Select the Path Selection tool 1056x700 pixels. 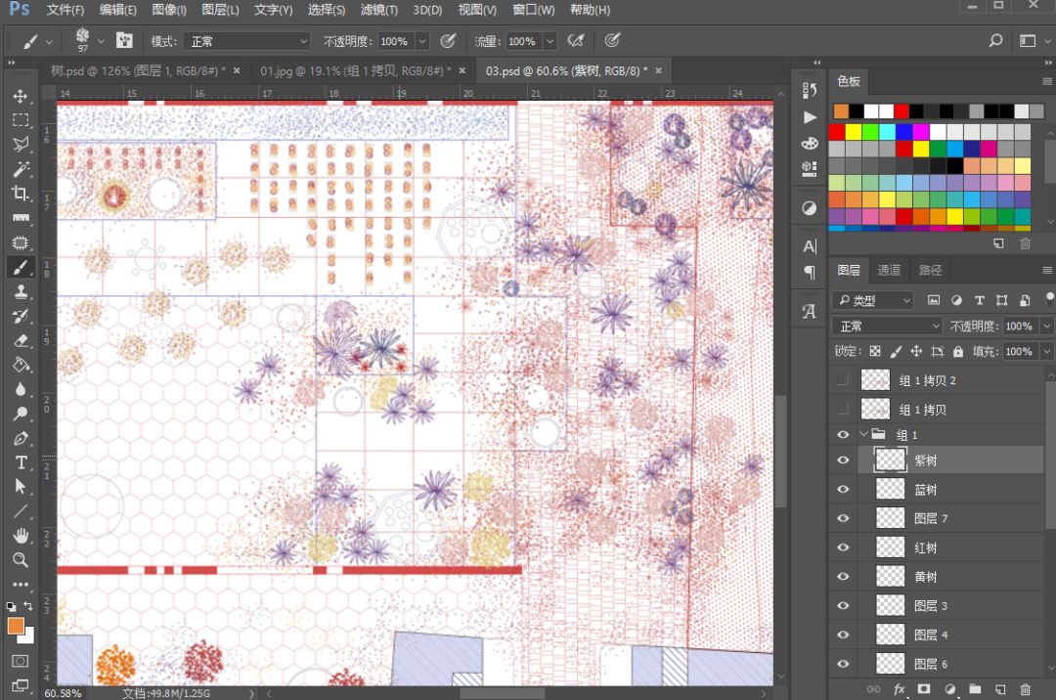21,487
